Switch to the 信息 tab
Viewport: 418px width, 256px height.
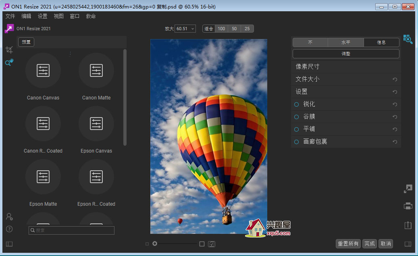point(381,42)
